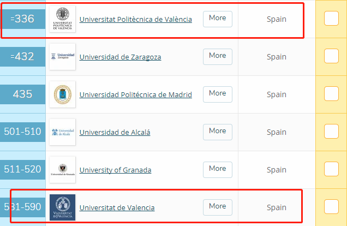Screen dimensions: 347x226
Task: Expand More for Universidad Politécnica de Madrid
Action: pos(218,94)
